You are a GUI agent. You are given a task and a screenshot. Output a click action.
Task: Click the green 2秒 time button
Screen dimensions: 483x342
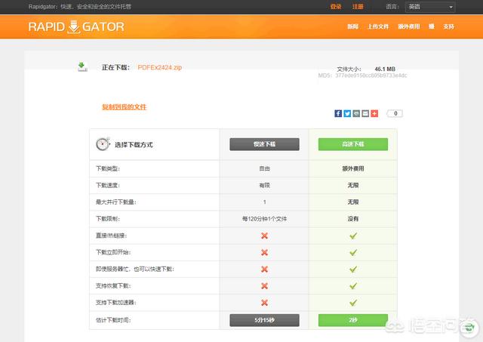pos(353,320)
